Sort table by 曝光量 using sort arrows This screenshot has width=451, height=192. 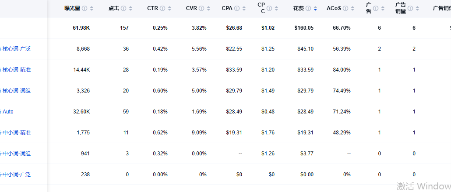(92, 8)
